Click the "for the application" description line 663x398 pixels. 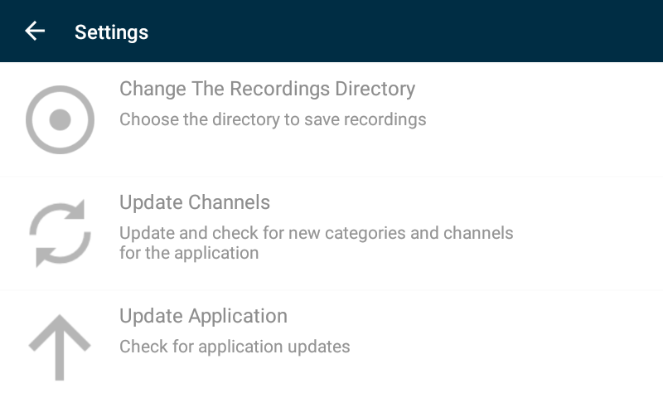tap(189, 253)
